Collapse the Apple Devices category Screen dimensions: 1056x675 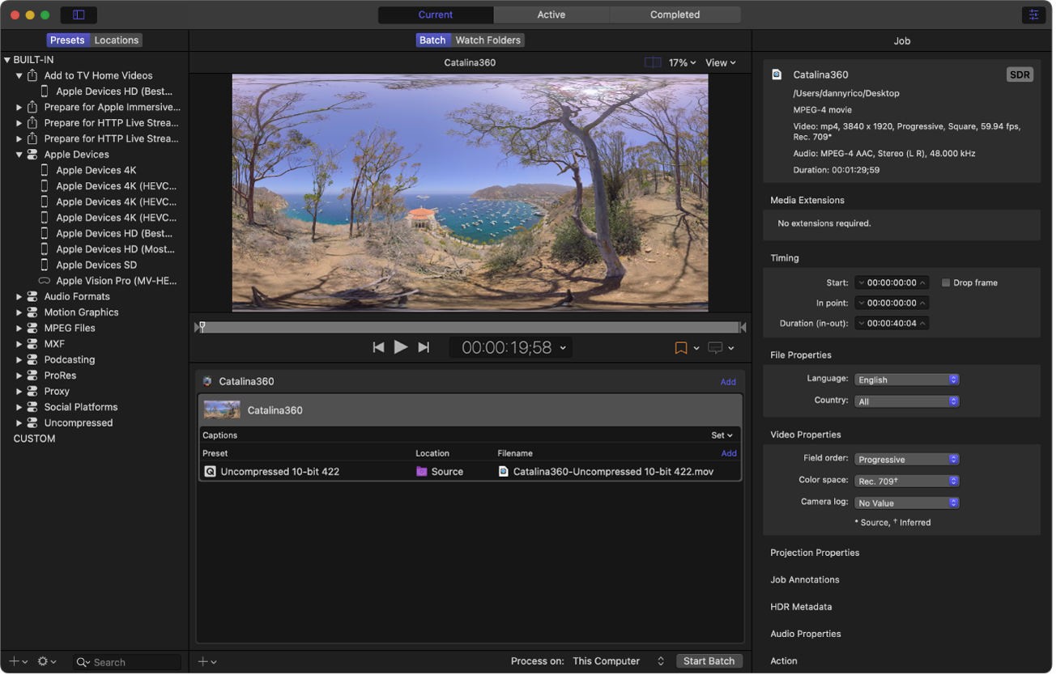coord(19,154)
